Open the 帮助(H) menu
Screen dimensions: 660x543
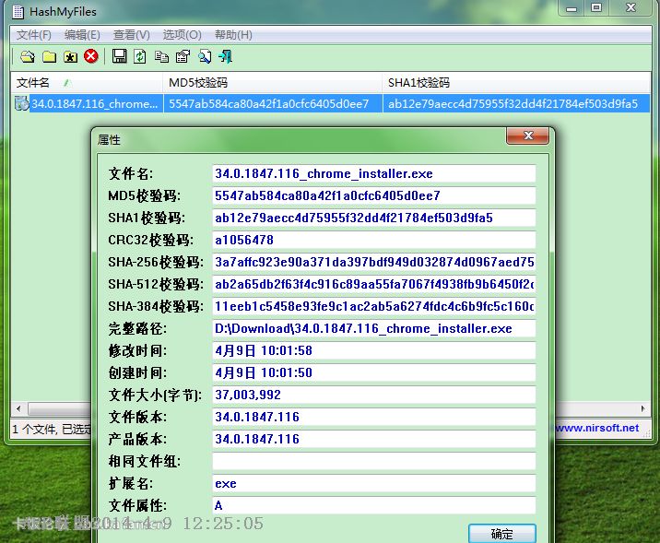(x=233, y=35)
